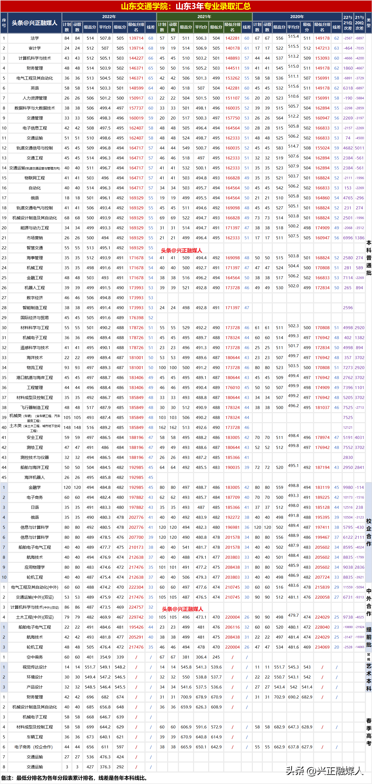The height and width of the screenshot is (784, 372).
Task: Select the 飞行器制造工程 major cell
Action: [x=35, y=408]
